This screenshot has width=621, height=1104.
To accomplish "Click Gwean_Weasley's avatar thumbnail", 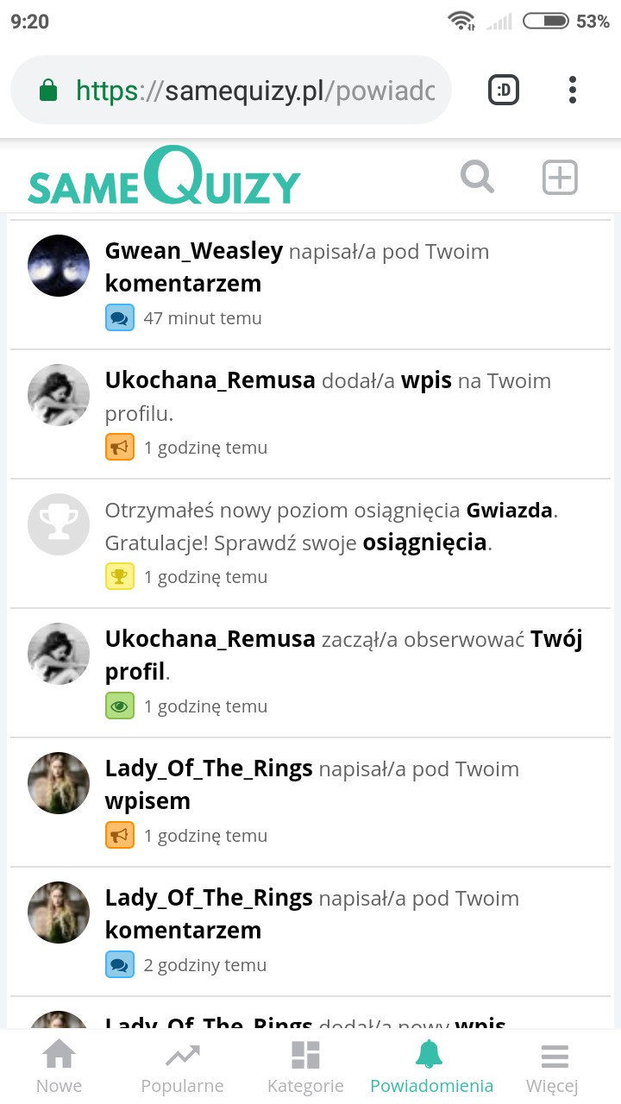I will click(59, 266).
